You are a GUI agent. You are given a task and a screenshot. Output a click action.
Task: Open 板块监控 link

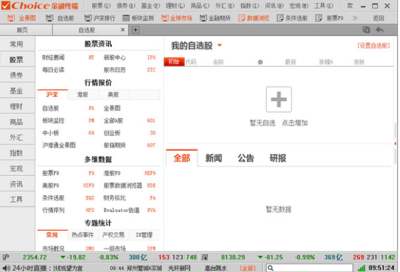[x=53, y=121]
